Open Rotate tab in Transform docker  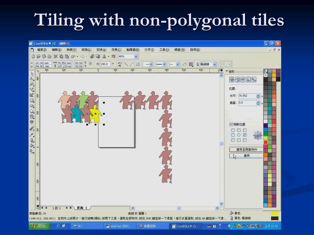pos(237,80)
